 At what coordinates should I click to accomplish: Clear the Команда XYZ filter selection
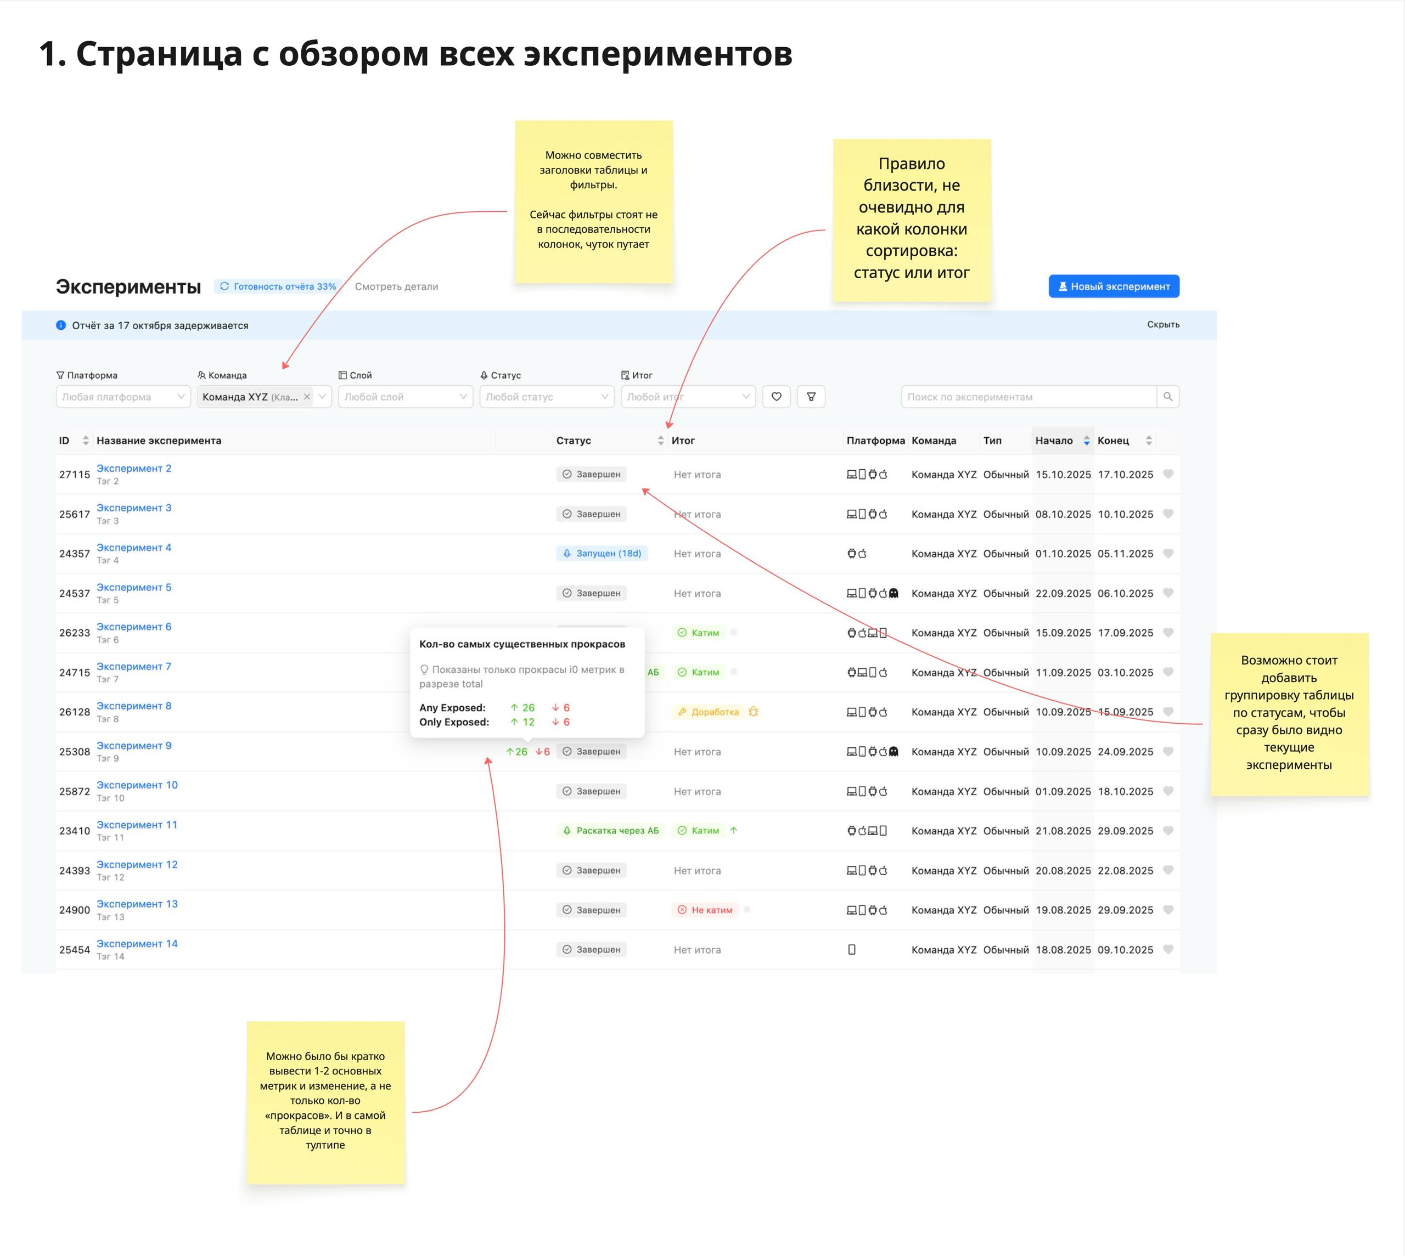307,397
